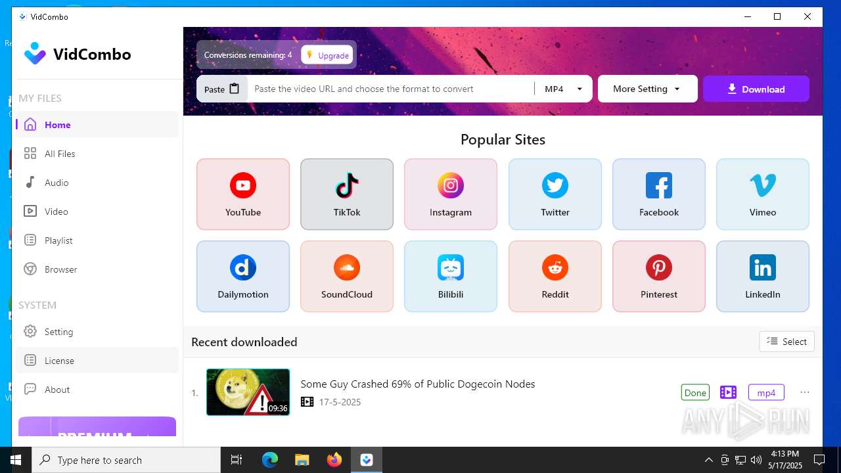Click the green Done status badge
This screenshot has width=841, height=473.
(x=695, y=392)
